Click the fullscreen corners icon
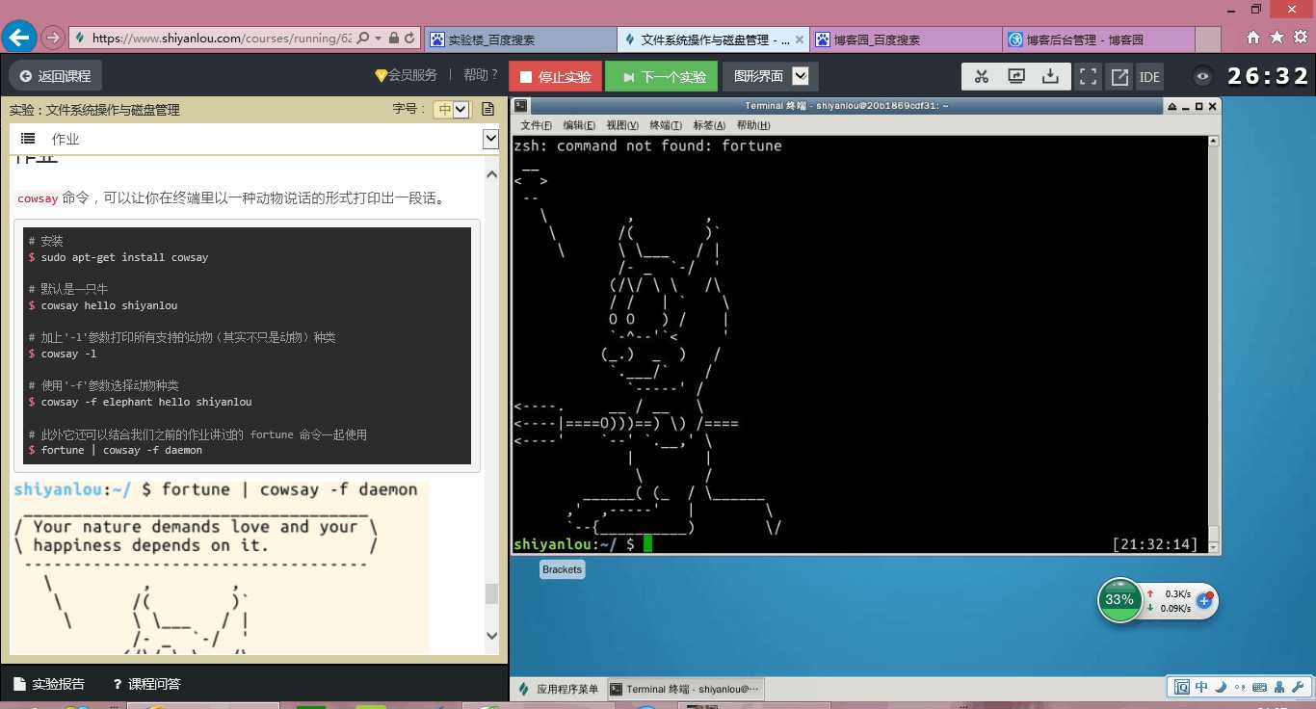Viewport: 1316px width, 709px height. (x=1088, y=77)
